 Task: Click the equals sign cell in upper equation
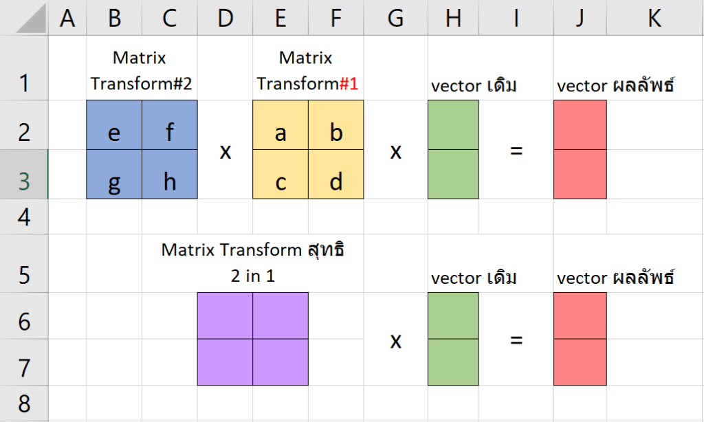tap(516, 150)
